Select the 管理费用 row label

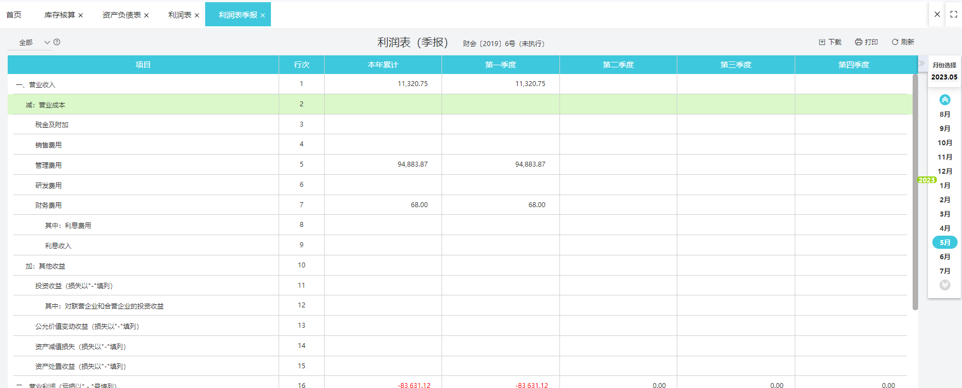pos(48,166)
